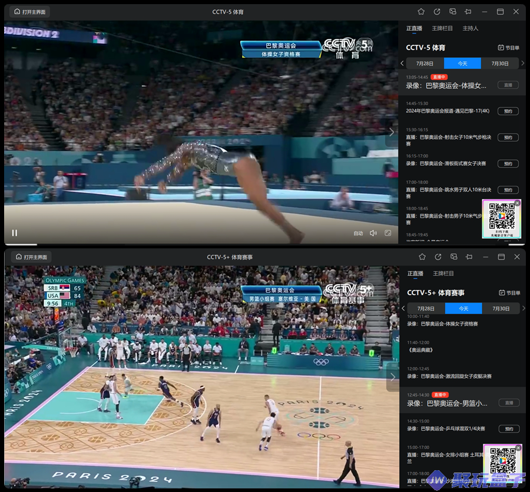This screenshot has height=492, width=530.
Task: Refresh the CCTV-5 window
Action: point(437,12)
